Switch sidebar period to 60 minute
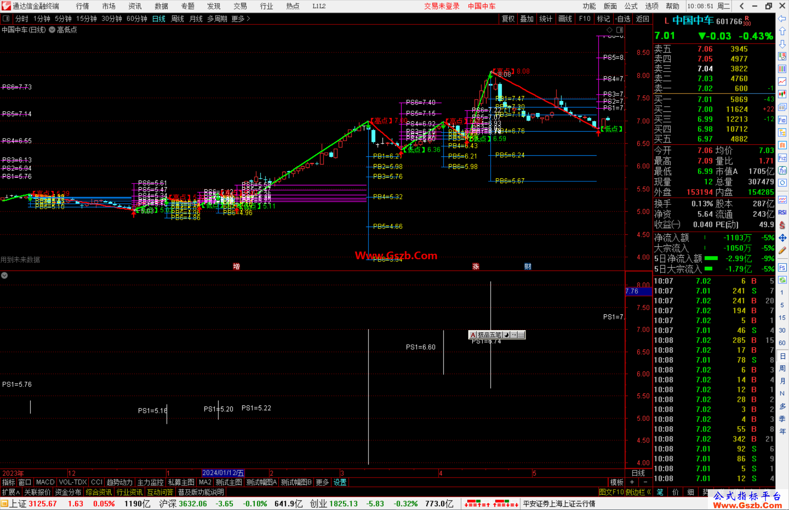 pos(782,343)
